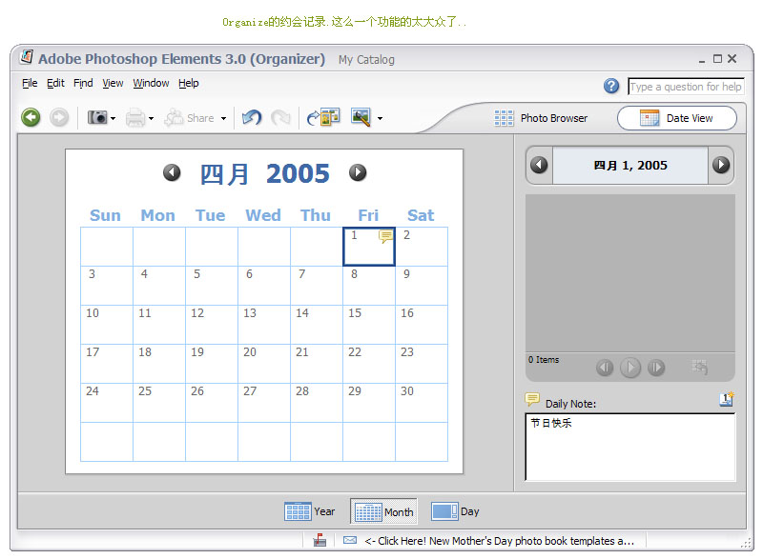Screen dimensions: 763x559
Task: Click the envelope icon in status bar
Action: point(350,540)
